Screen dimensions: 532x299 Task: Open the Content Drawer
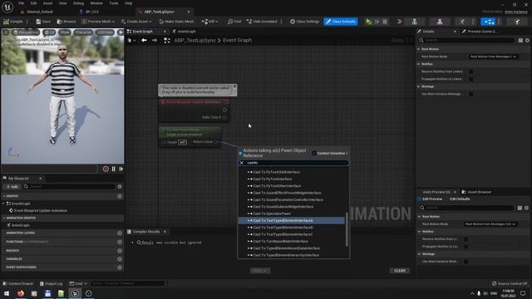point(18,283)
